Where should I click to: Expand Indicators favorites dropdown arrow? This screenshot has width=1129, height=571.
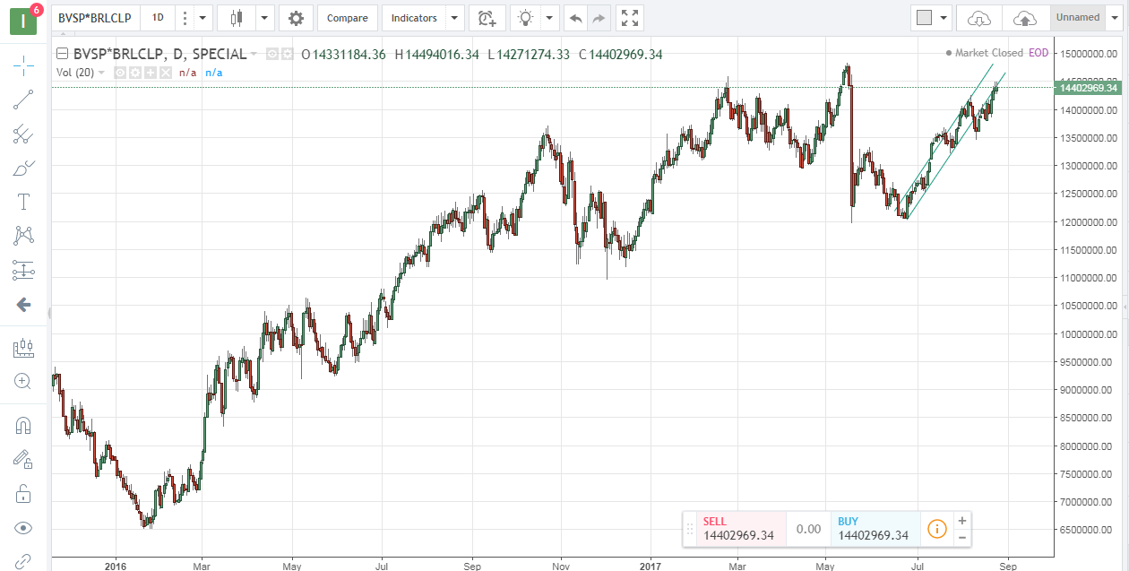tap(455, 18)
